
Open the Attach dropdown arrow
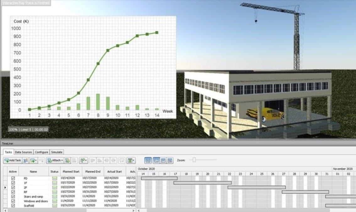pos(62,160)
